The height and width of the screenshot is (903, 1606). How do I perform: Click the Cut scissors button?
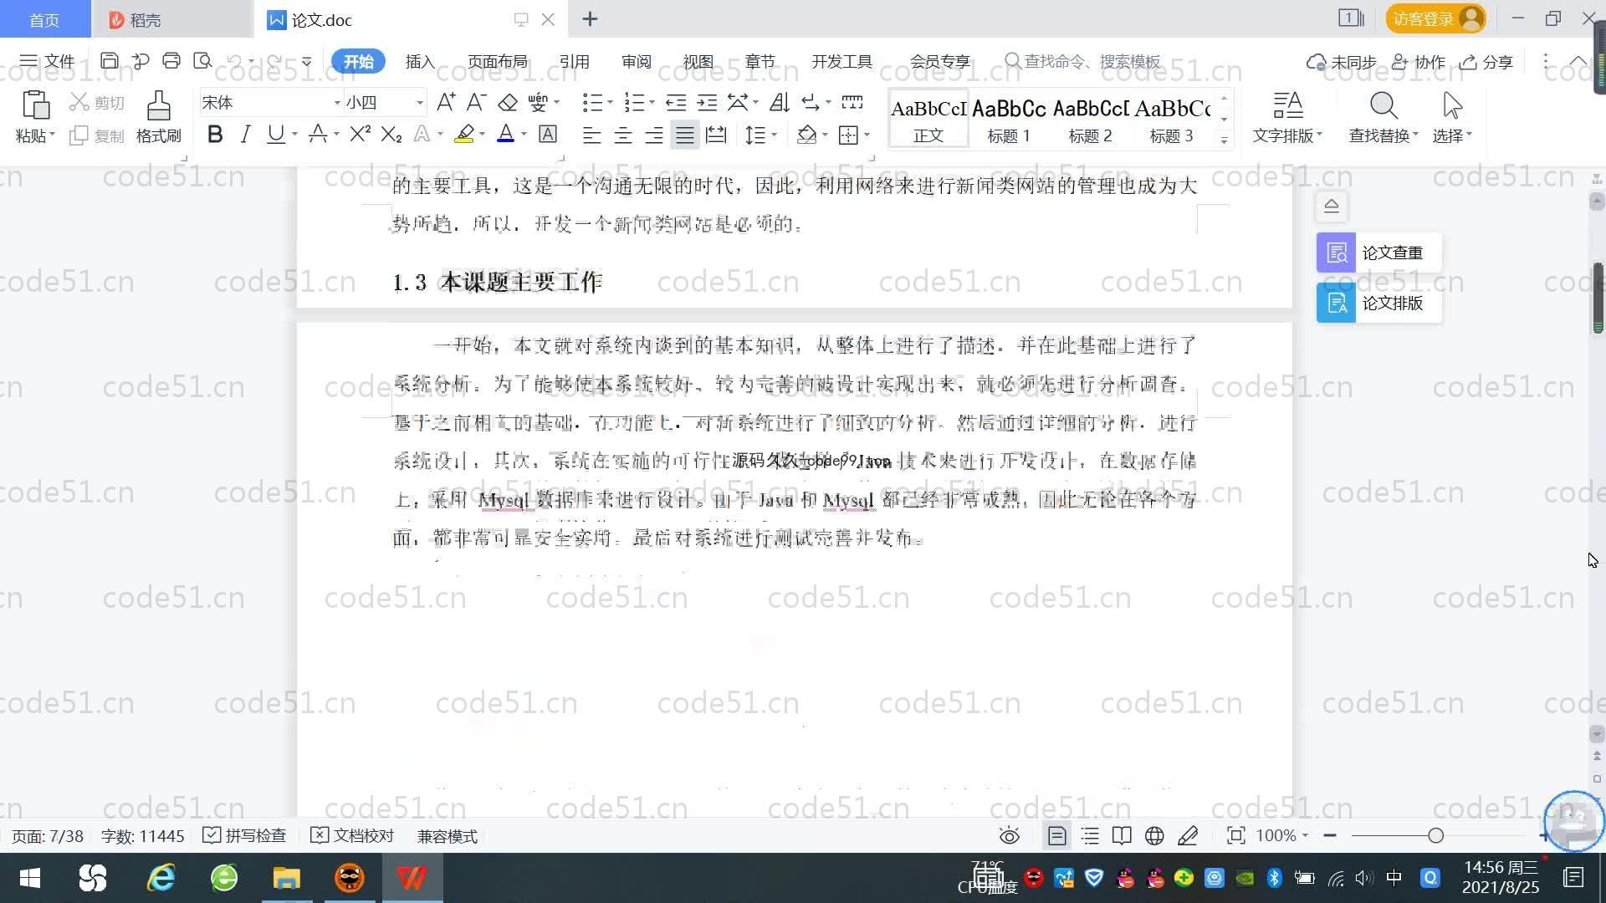(96, 102)
